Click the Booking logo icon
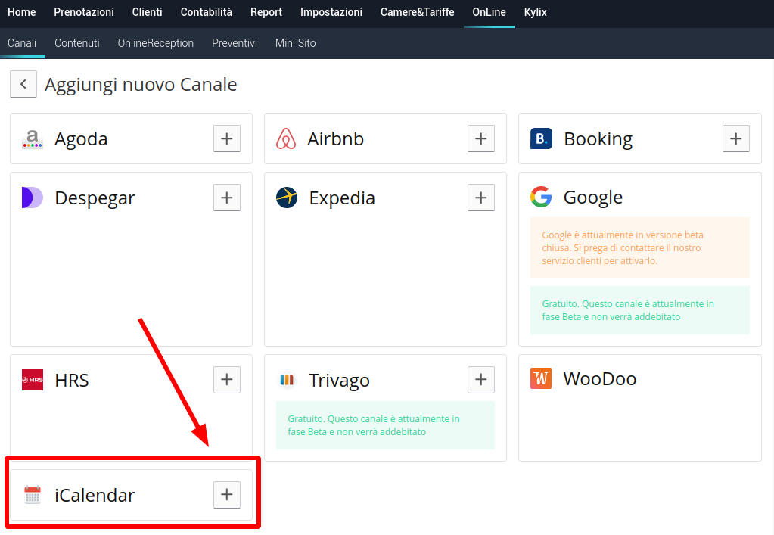Image resolution: width=774 pixels, height=535 pixels. point(541,138)
